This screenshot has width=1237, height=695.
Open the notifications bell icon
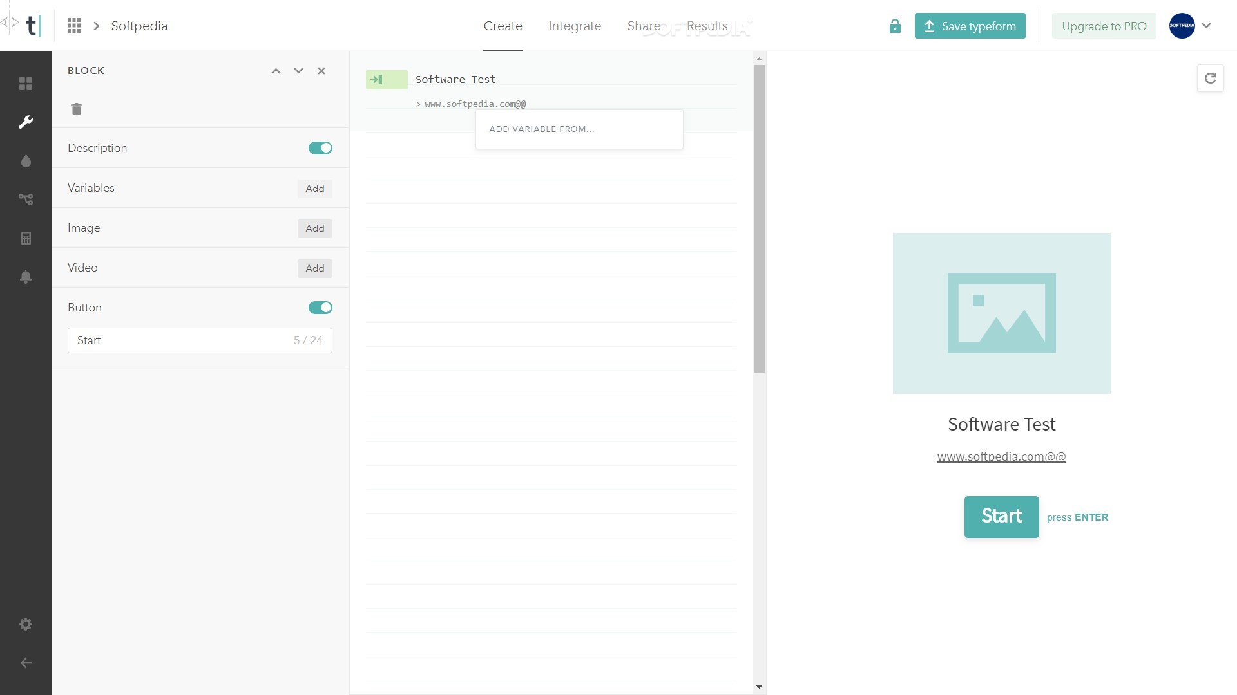pyautogui.click(x=26, y=277)
